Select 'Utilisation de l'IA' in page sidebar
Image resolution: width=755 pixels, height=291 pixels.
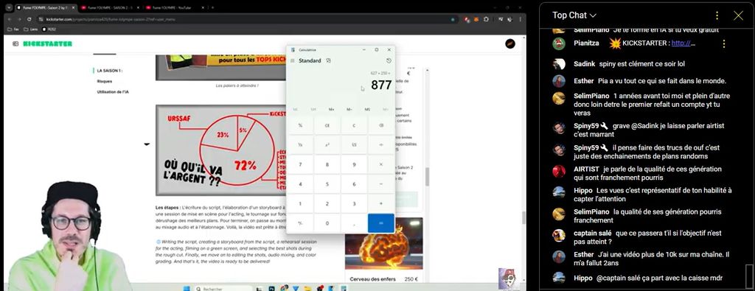(x=113, y=91)
